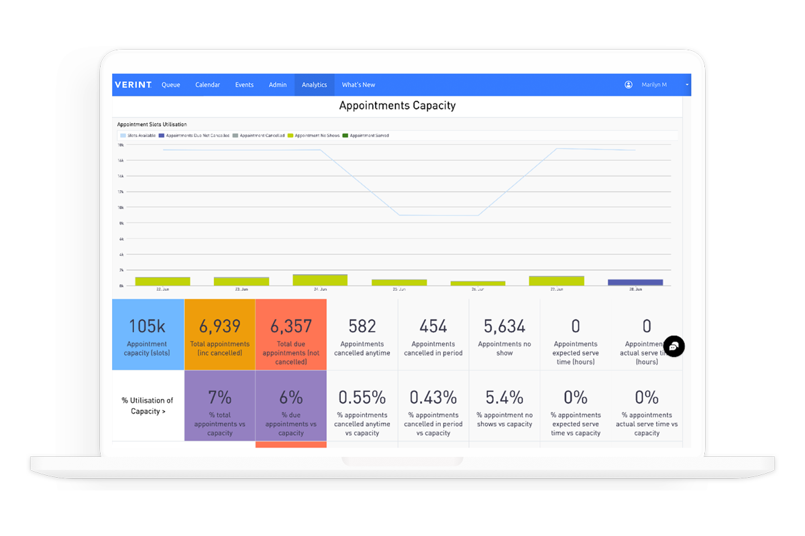The image size is (805, 536).
Task: Select the 105k Appointment capacity tile
Action: pos(148,334)
